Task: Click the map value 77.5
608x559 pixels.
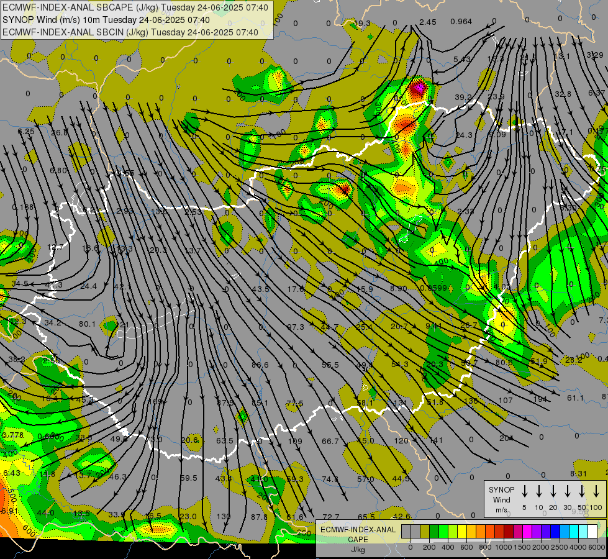Action: pyautogui.click(x=295, y=404)
